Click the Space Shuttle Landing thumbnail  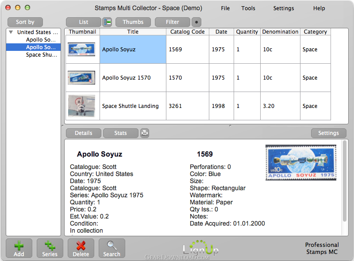click(x=81, y=106)
